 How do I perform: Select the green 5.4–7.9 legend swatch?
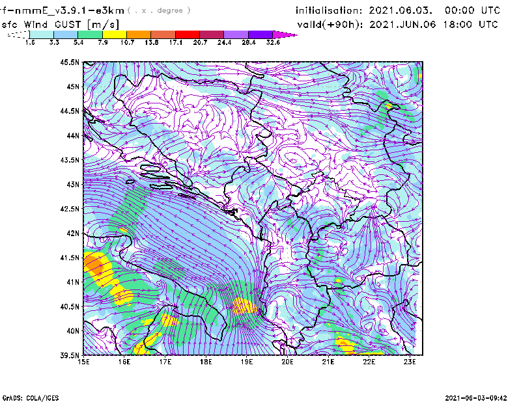pos(91,34)
